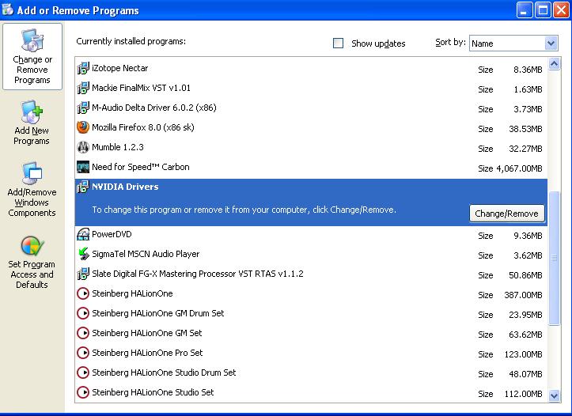572x416 pixels.
Task: Click the Mozilla Firefox icon
Action: [x=83, y=127]
